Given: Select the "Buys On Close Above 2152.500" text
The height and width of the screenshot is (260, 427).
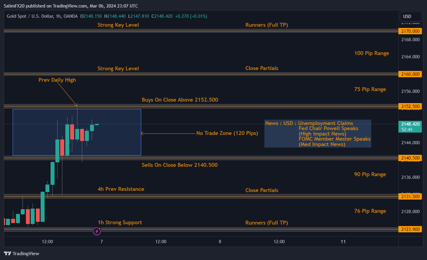Looking at the screenshot, I should [x=180, y=100].
